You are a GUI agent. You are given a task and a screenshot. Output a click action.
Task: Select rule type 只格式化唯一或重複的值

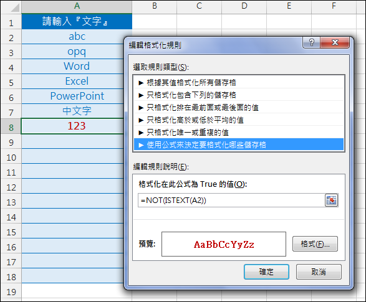pos(239,133)
